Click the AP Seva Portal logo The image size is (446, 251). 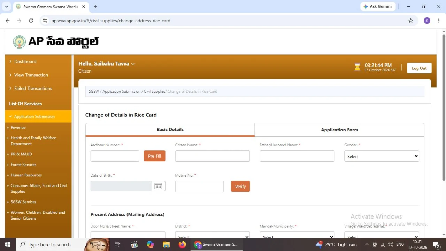(56, 42)
